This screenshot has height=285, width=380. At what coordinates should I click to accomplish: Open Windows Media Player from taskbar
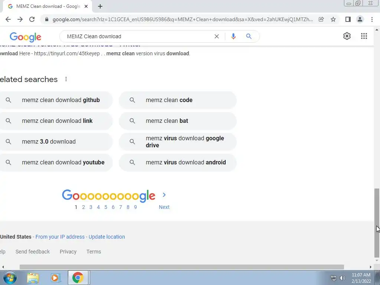pyautogui.click(x=55, y=278)
